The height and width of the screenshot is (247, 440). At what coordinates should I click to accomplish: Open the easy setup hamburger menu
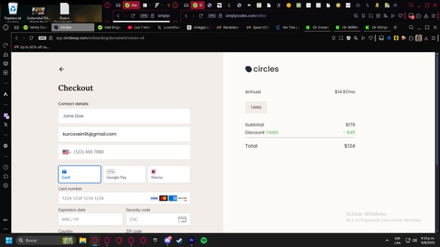(434, 38)
